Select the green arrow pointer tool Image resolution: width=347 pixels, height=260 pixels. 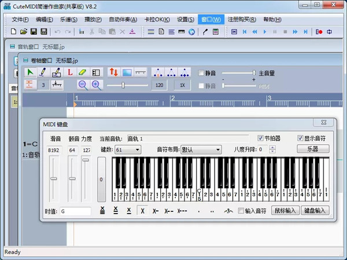click(x=30, y=72)
